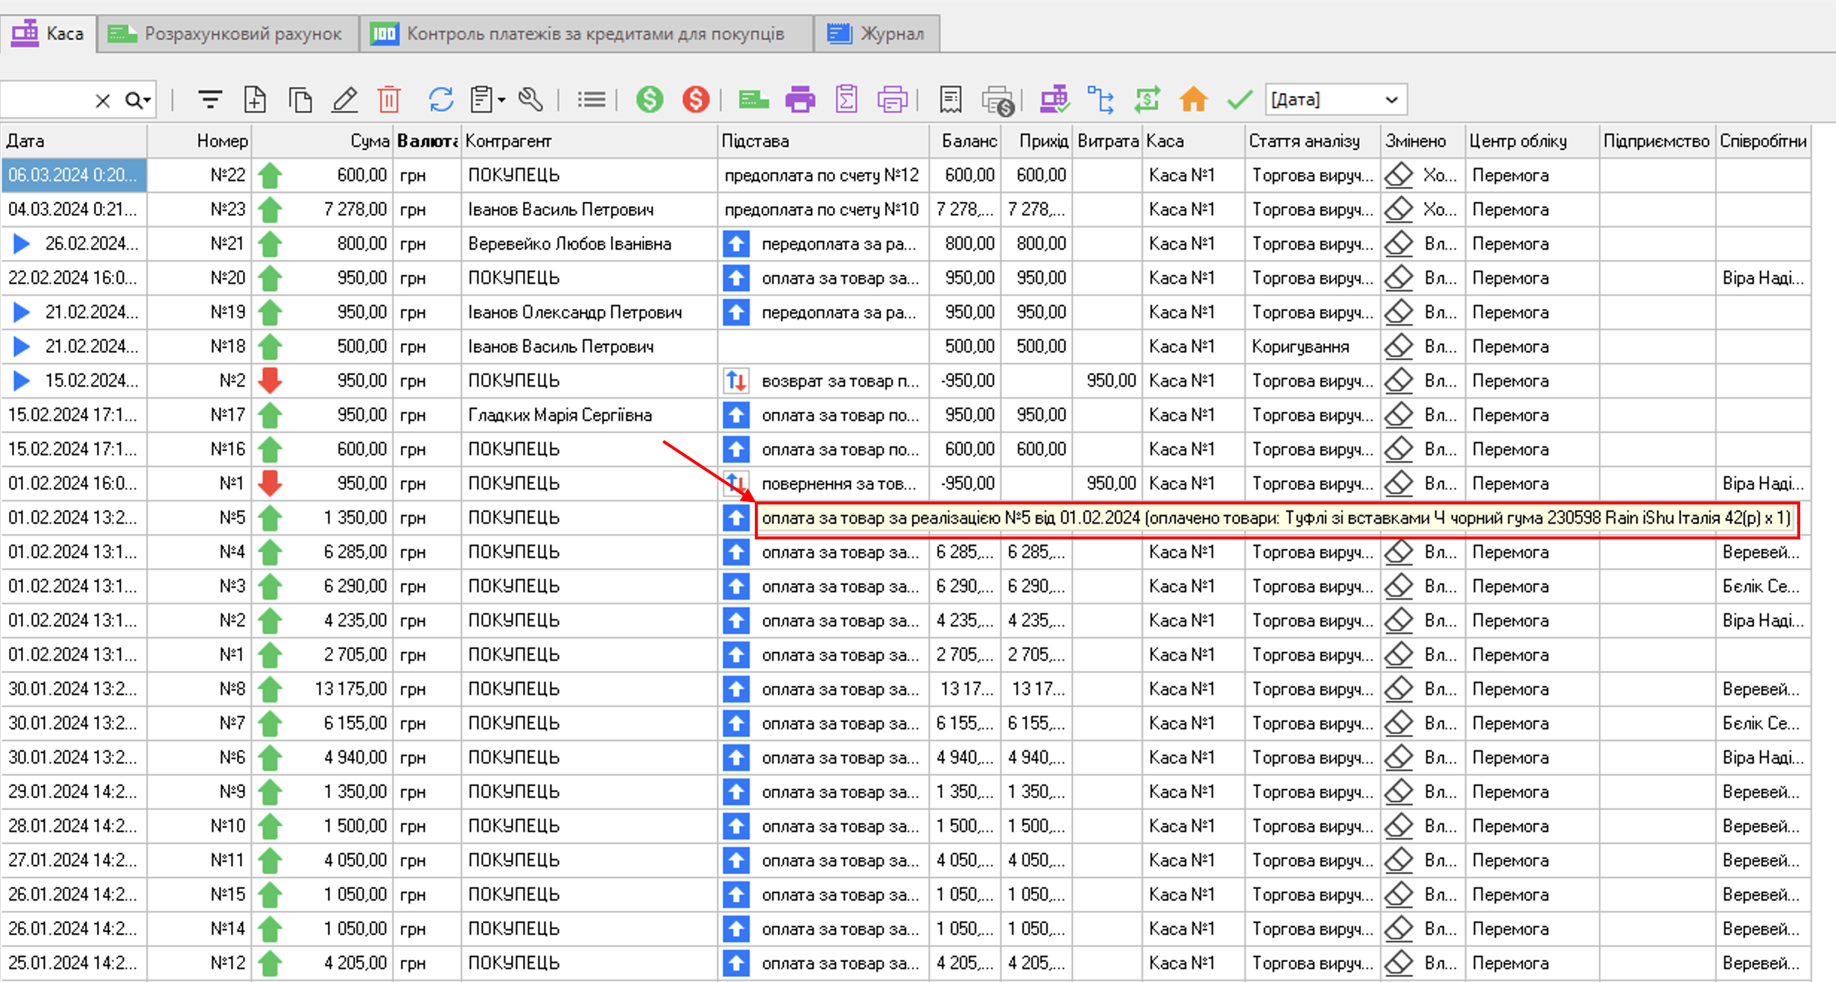Screen dimensions: 1836x982
Task: Click the blue refresh icon
Action: click(441, 99)
